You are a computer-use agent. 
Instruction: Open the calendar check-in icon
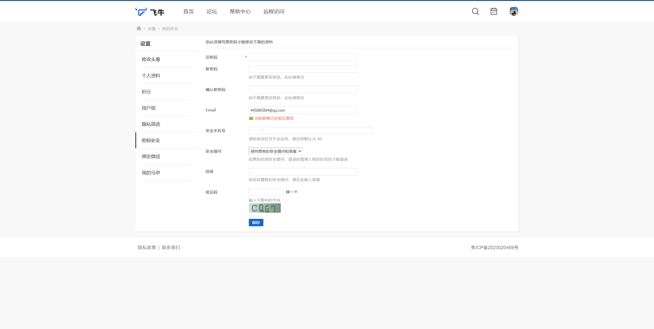pos(494,11)
